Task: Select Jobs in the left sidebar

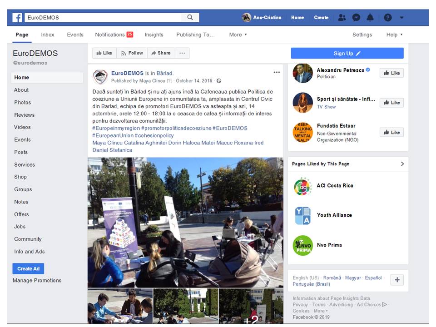Action: [x=20, y=227]
